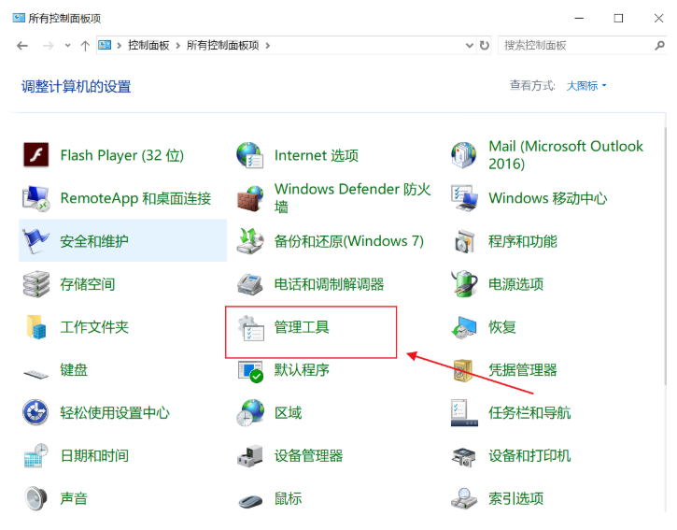
Task: Open the 安全和维护 flag icon
Action: pos(35,241)
